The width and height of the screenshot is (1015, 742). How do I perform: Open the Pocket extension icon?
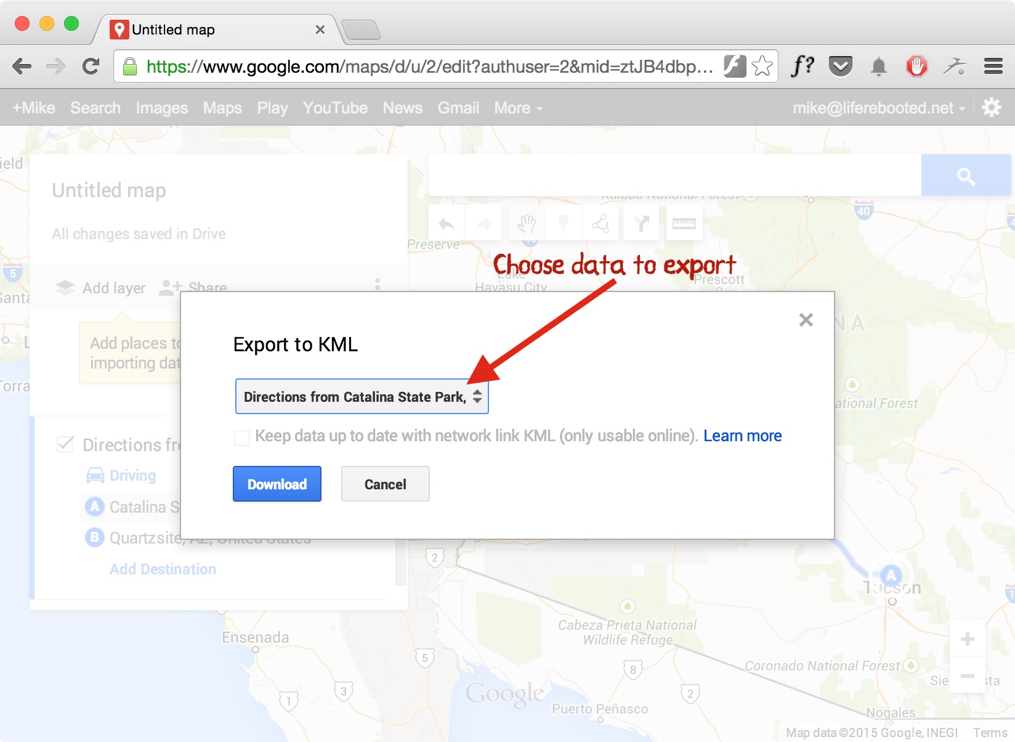(840, 66)
